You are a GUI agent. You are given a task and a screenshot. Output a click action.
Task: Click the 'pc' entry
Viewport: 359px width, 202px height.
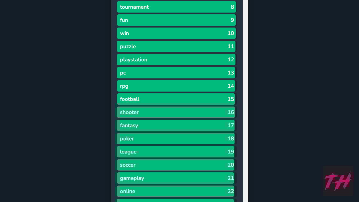tap(176, 73)
